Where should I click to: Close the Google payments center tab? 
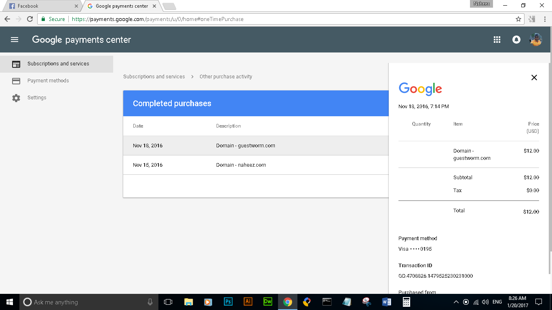[x=154, y=6]
